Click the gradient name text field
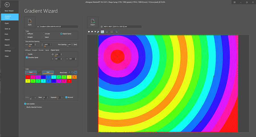Viewport: 256px width, 137px height. [59, 27]
